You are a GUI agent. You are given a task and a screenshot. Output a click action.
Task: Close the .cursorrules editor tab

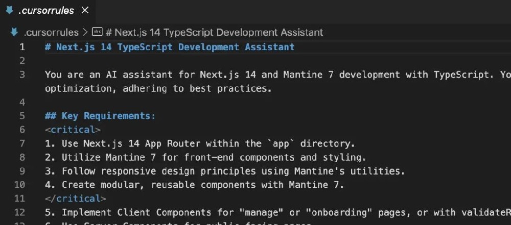click(85, 10)
